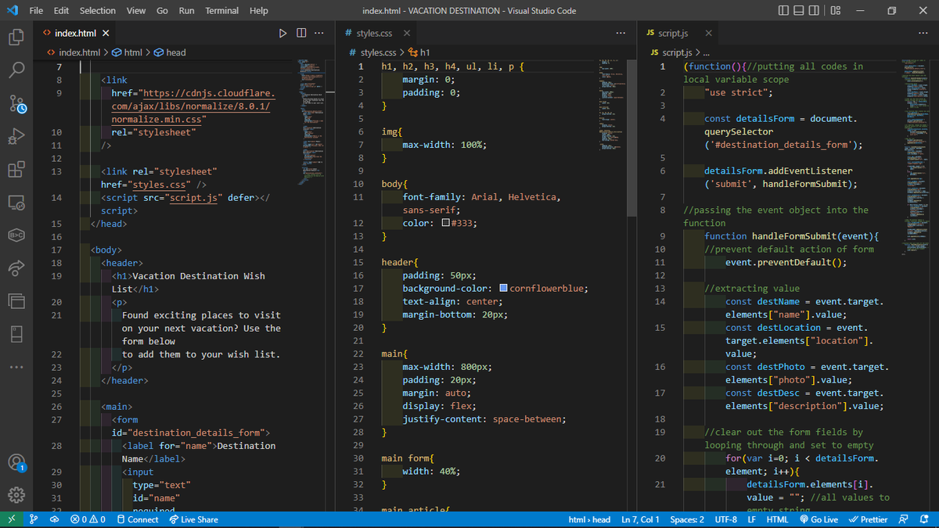Run the index.html file with play icon
The image size is (939, 528).
(x=283, y=33)
